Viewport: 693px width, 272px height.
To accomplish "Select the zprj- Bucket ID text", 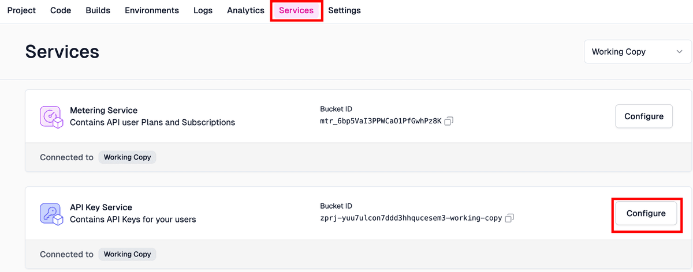I will [x=411, y=218].
